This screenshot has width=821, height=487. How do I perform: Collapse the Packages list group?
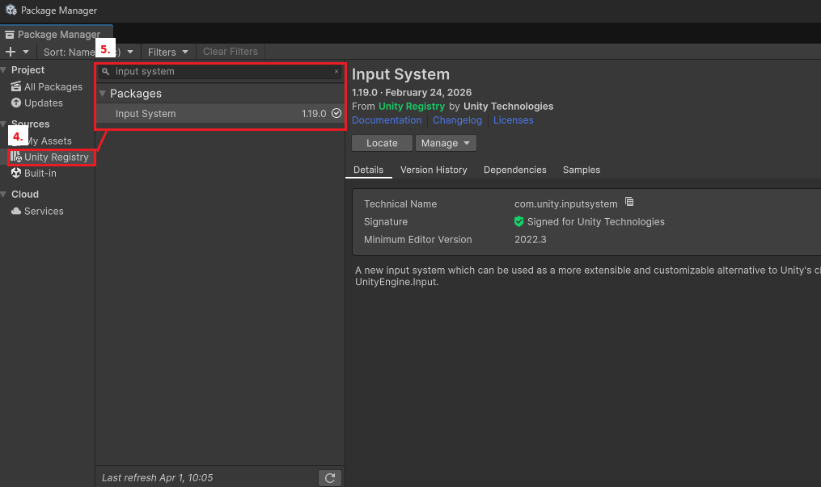click(x=103, y=94)
